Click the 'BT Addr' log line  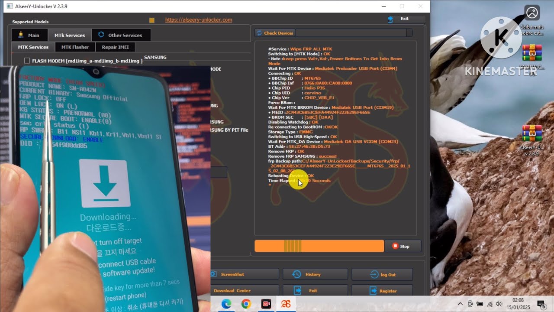(299, 146)
